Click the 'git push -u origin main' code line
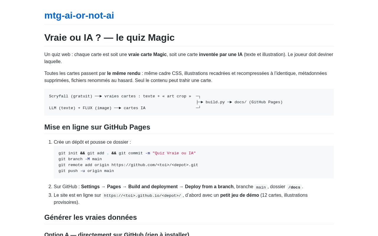Image resolution: width=378 pixels, height=236 pixels. (x=86, y=171)
